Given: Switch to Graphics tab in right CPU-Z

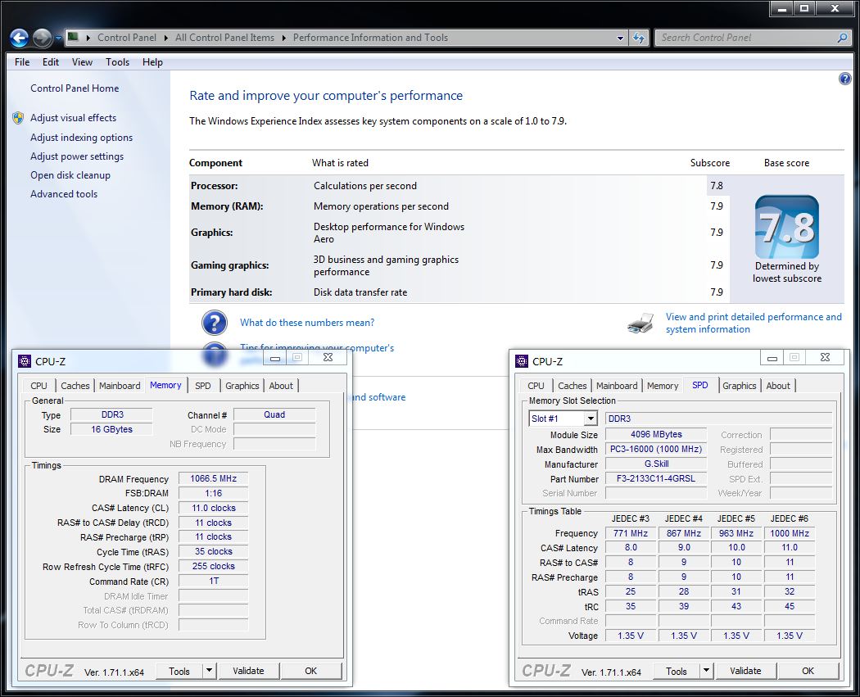Looking at the screenshot, I should 739,386.
